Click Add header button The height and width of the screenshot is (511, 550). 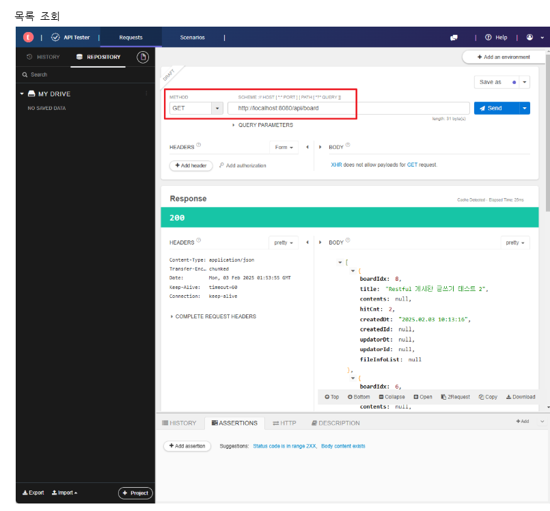coord(191,165)
